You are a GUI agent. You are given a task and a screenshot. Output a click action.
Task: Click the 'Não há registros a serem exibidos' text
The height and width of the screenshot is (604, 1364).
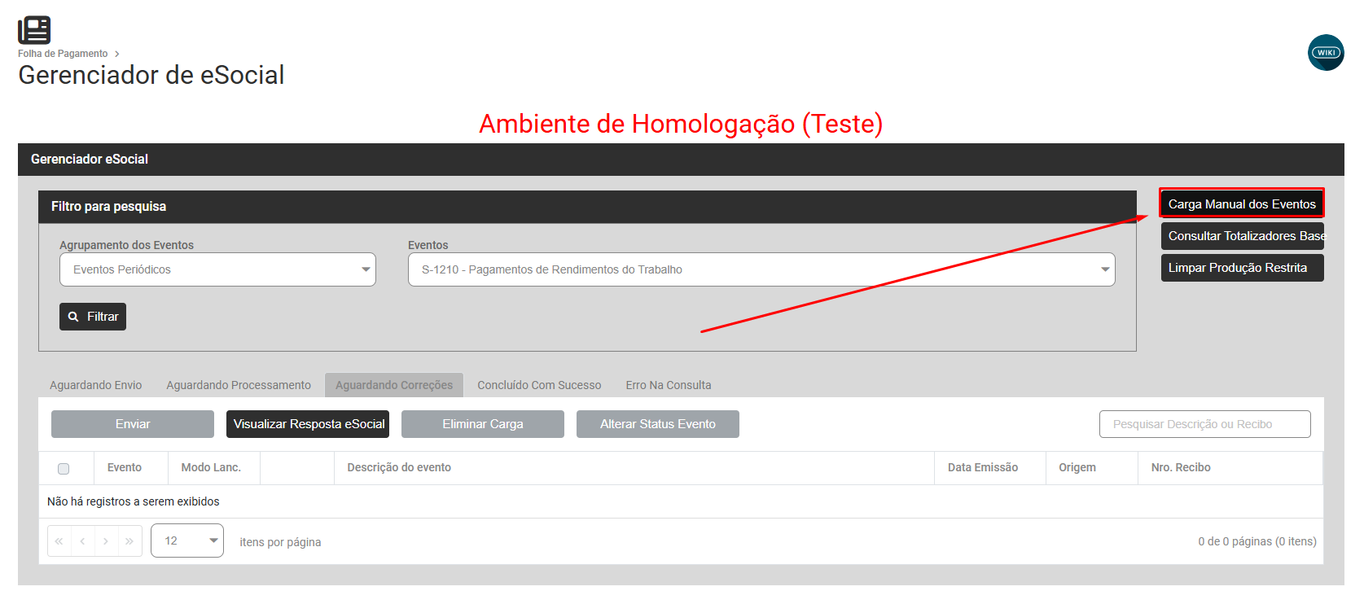134,501
